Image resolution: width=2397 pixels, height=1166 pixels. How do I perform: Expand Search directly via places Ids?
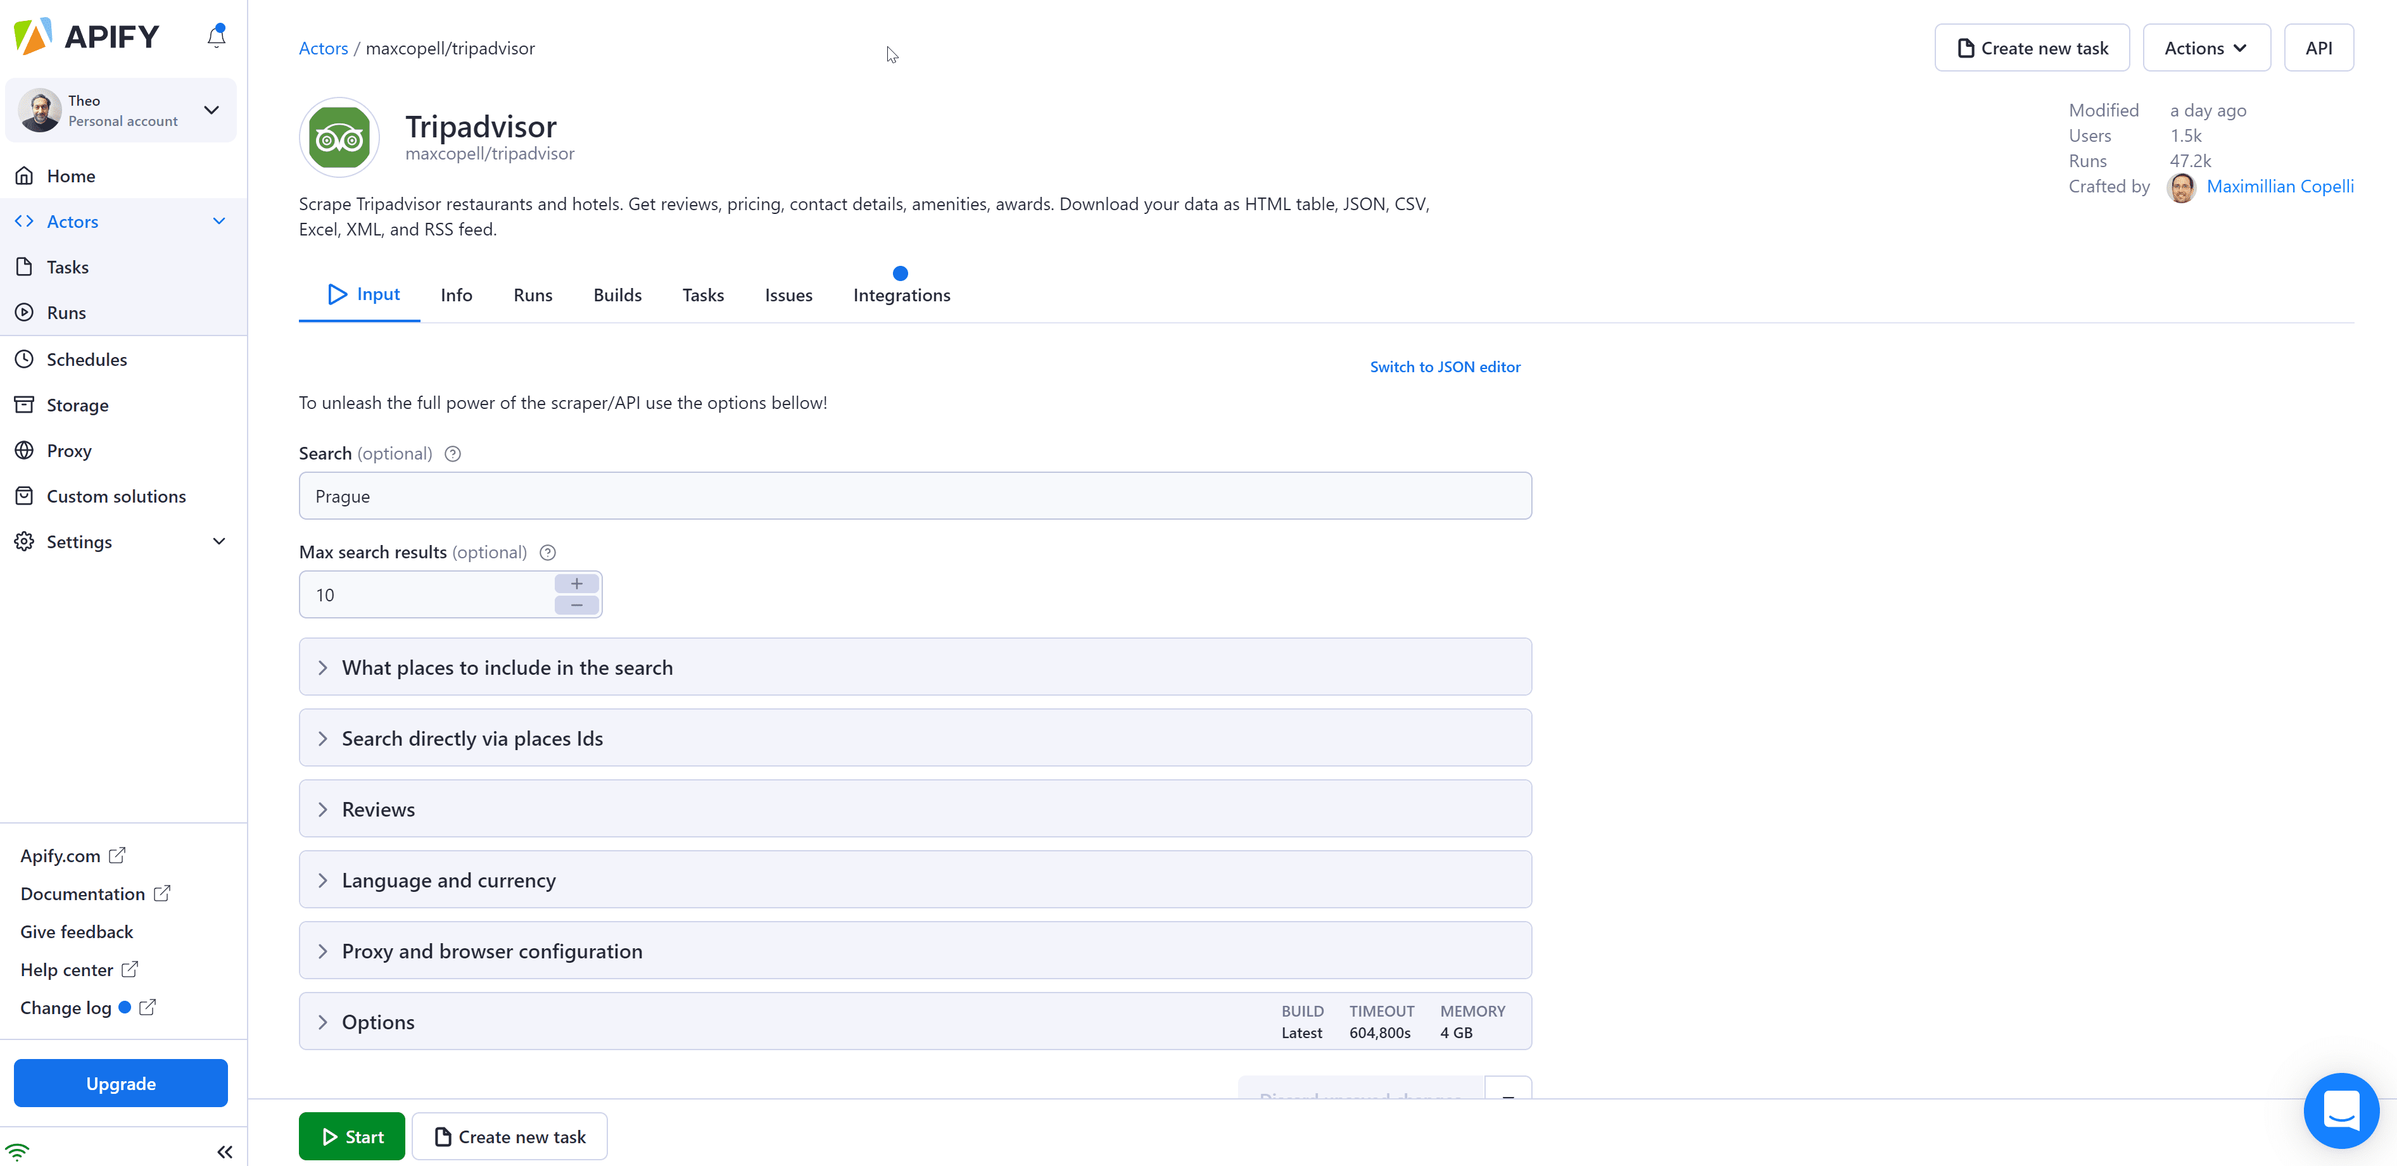point(914,738)
